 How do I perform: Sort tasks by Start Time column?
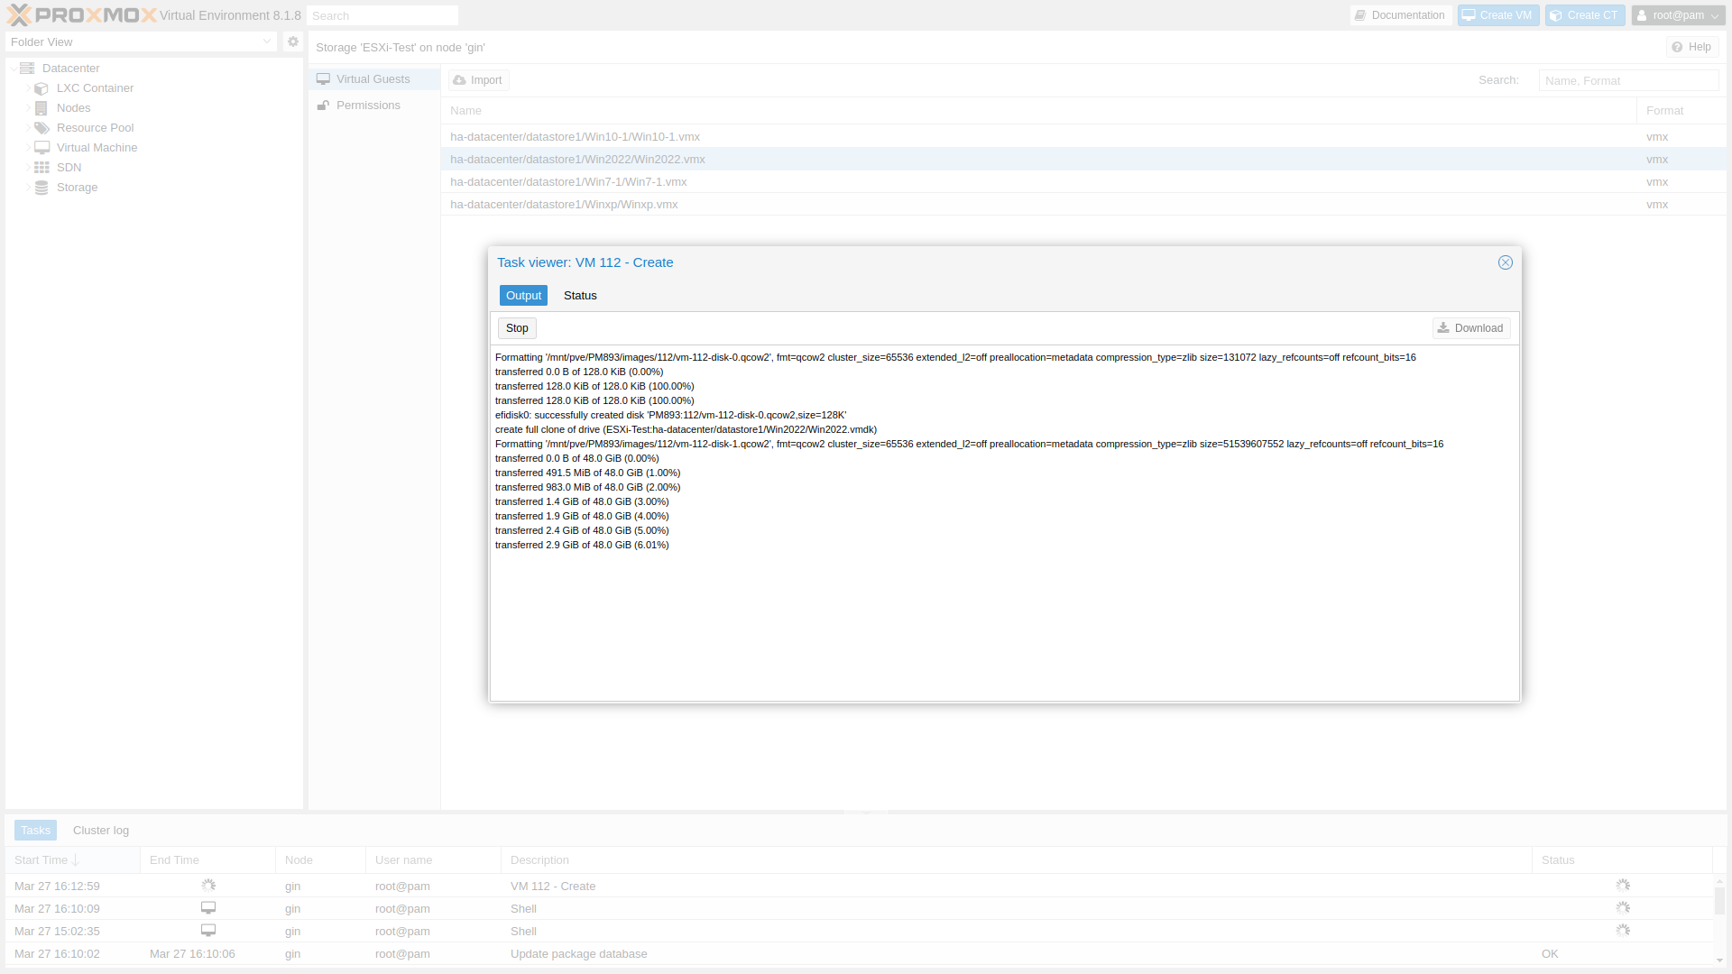click(x=41, y=860)
